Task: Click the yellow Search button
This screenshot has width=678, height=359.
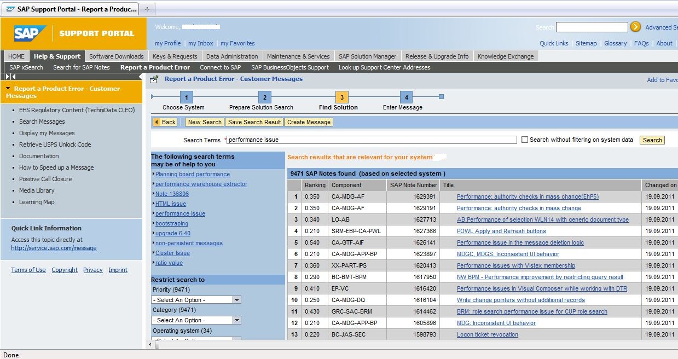Action: click(652, 140)
